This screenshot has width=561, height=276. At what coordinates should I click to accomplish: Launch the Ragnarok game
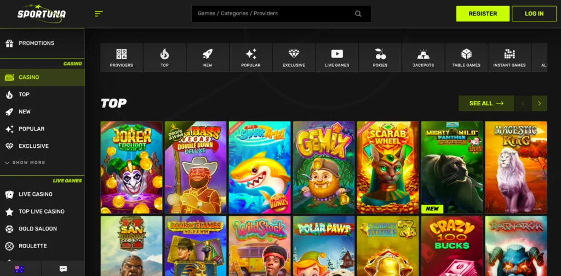pos(516,246)
